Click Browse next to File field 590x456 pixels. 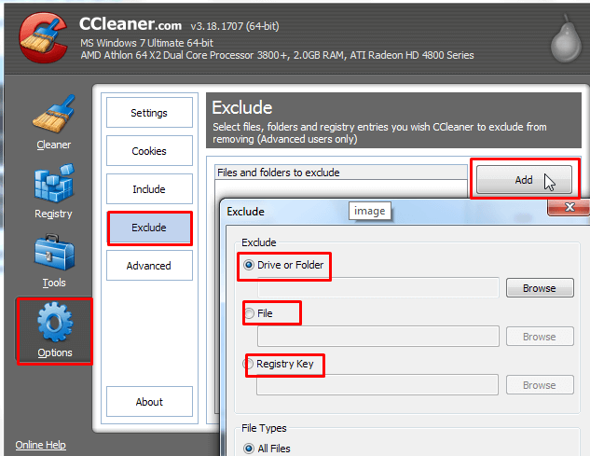540,337
